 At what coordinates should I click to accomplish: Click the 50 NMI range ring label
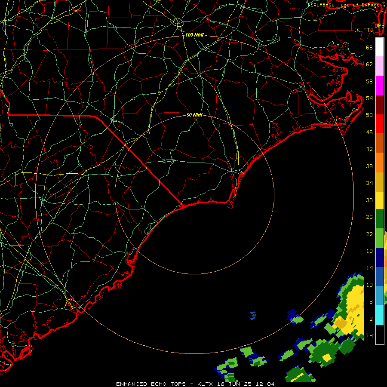pos(194,115)
